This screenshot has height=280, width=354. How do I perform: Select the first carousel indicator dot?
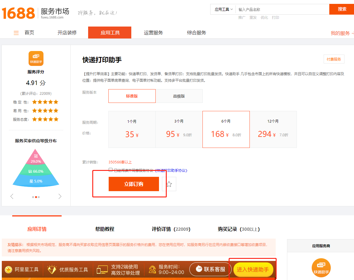pos(33,197)
